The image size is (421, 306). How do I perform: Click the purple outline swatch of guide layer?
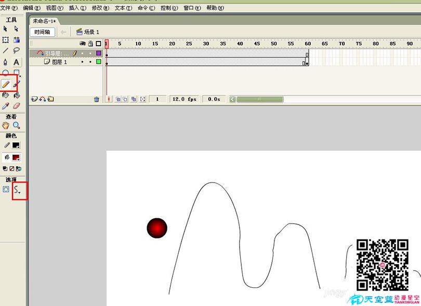pyautogui.click(x=99, y=53)
